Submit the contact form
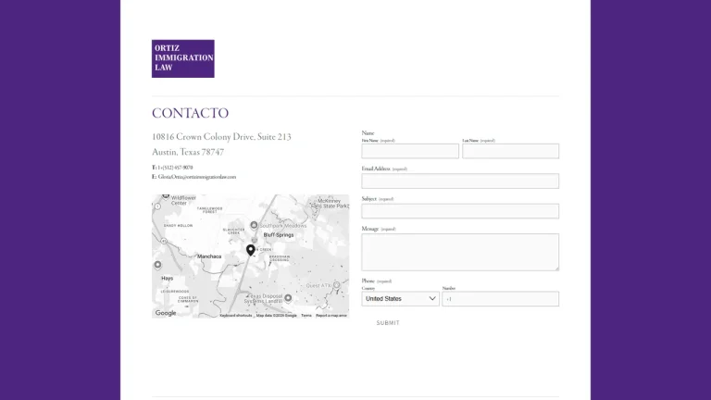Image resolution: width=711 pixels, height=400 pixels. tap(388, 323)
